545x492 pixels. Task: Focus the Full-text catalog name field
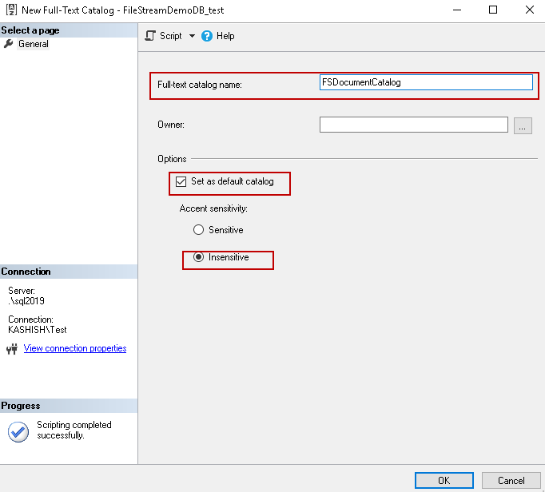pos(425,82)
